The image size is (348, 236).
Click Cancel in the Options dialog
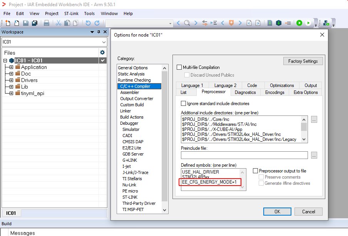coord(308,212)
